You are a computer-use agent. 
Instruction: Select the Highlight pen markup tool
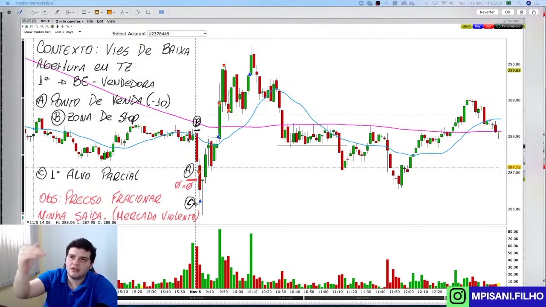pyautogui.click(x=57, y=12)
